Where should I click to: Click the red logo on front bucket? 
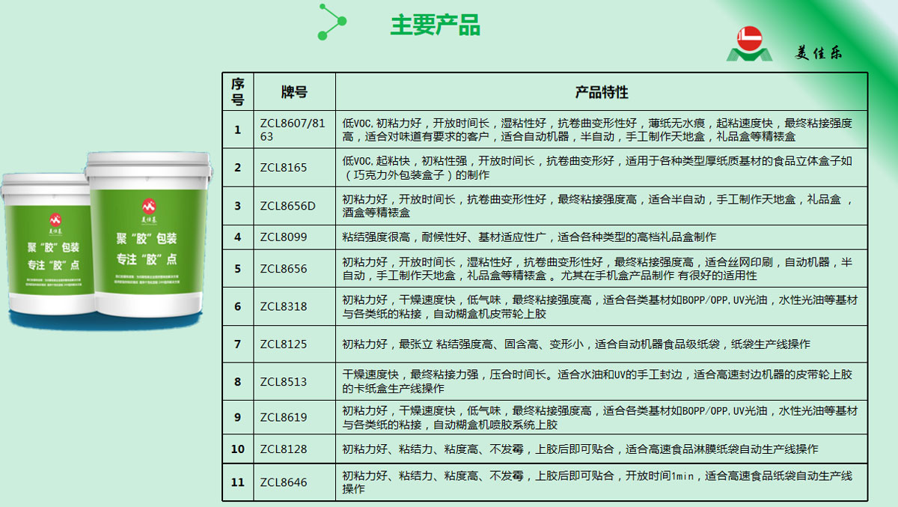pos(147,205)
